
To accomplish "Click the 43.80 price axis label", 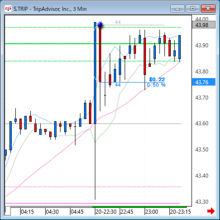I will (x=202, y=71).
